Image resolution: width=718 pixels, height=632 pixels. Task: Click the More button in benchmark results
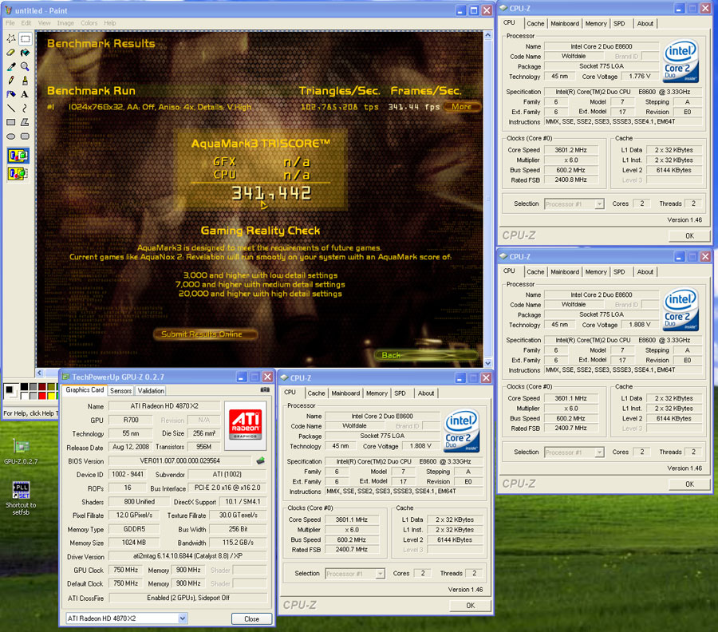pos(462,107)
